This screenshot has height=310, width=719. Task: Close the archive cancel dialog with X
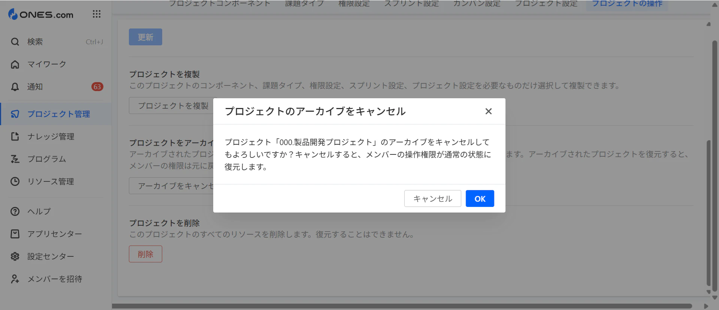(x=488, y=111)
